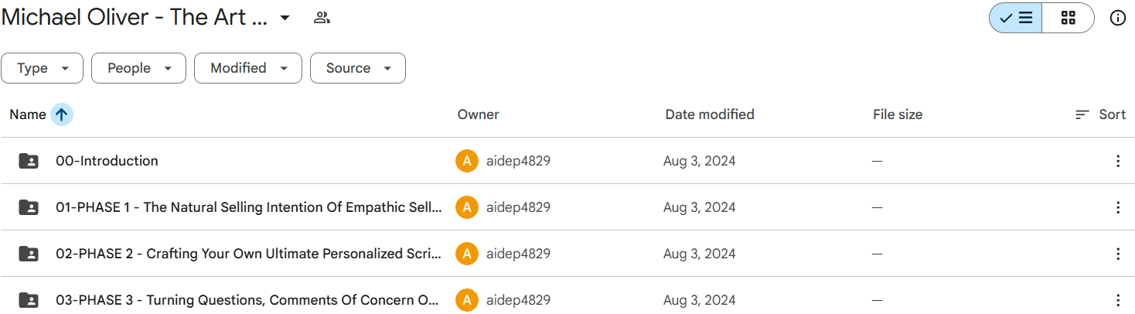
Task: Expand the Modified filter dropdown
Action: [247, 68]
